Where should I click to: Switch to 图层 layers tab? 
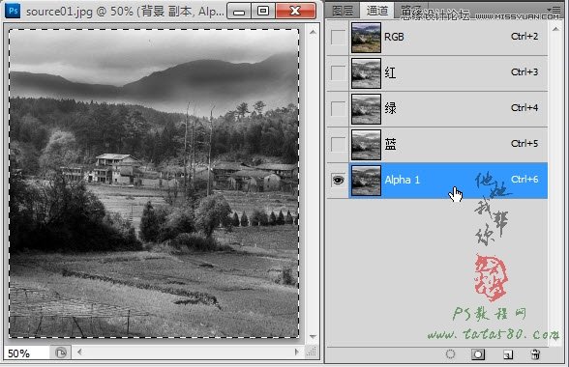(x=343, y=11)
